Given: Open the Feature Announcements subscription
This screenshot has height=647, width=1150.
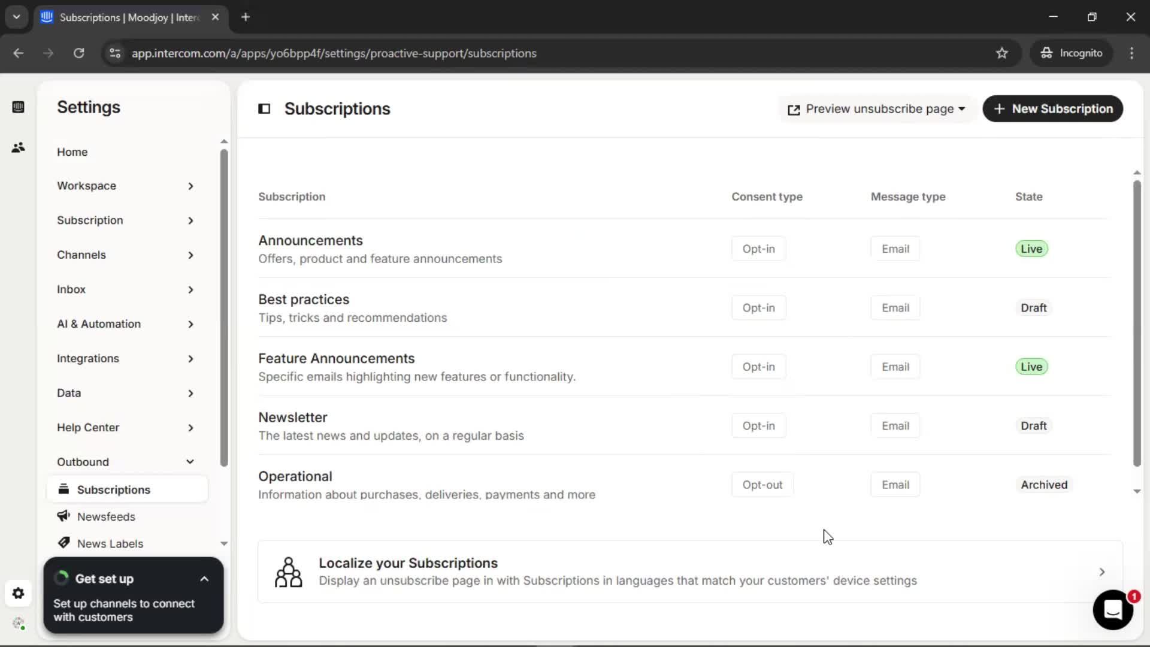Looking at the screenshot, I should click(336, 358).
